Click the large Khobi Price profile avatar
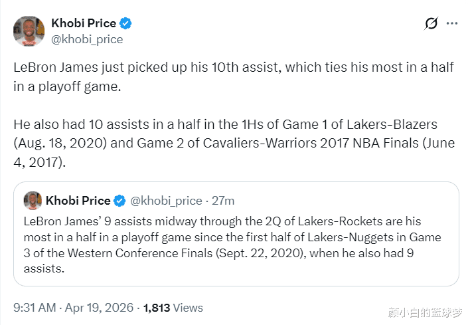The width and height of the screenshot is (468, 325). (29, 31)
